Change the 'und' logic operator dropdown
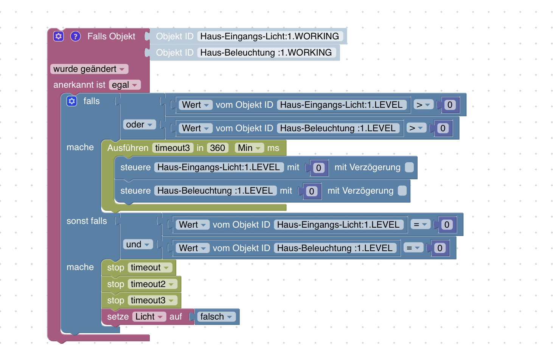 pos(138,244)
